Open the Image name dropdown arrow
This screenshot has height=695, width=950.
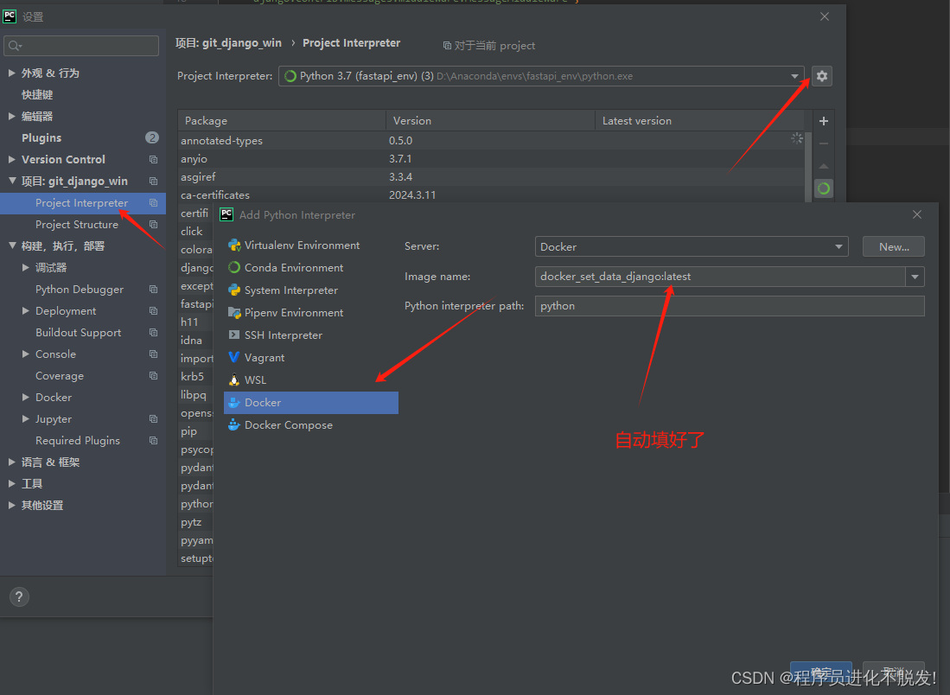tap(915, 277)
